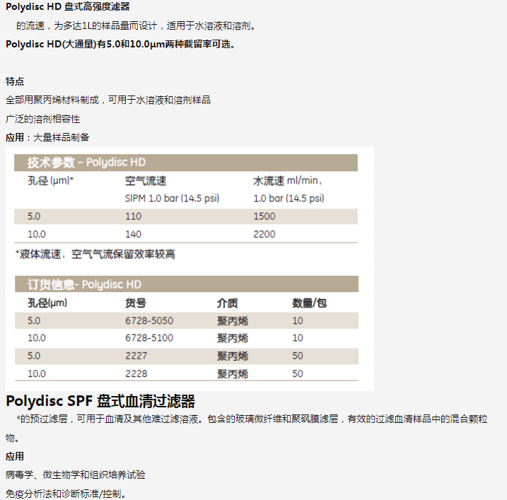The height and width of the screenshot is (500, 507).
Task: Click the '介质' column header
Action: pyautogui.click(x=227, y=303)
